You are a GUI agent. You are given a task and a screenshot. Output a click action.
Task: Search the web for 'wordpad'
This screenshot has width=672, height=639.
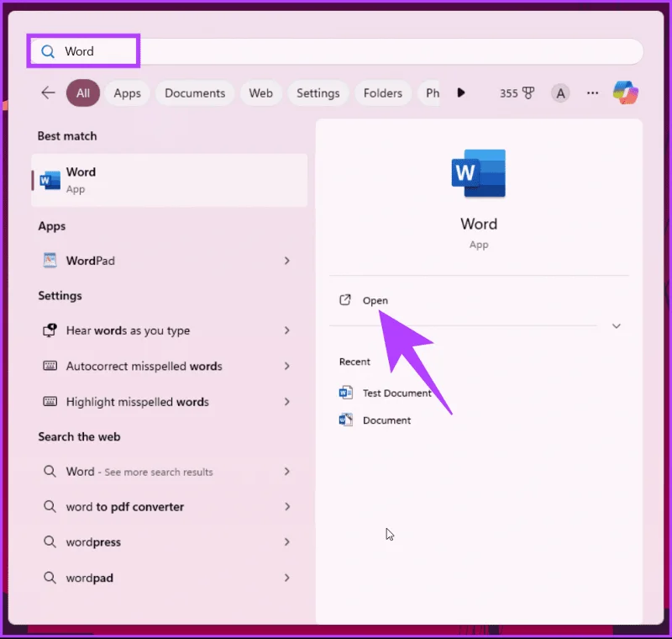170,578
